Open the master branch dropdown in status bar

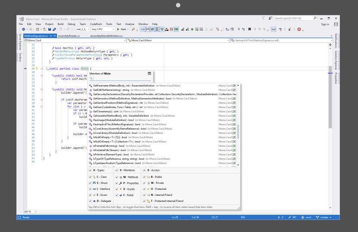323,217
